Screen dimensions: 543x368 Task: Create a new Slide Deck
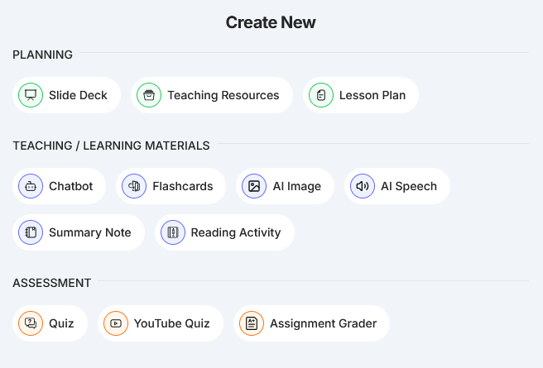[78, 95]
